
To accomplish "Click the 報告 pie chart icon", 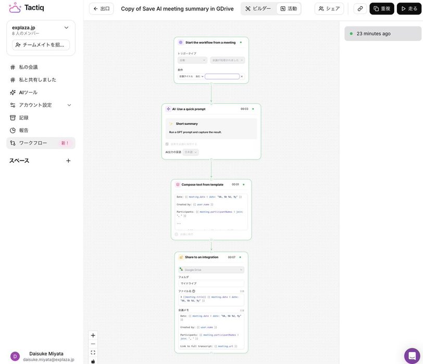I will point(13,131).
